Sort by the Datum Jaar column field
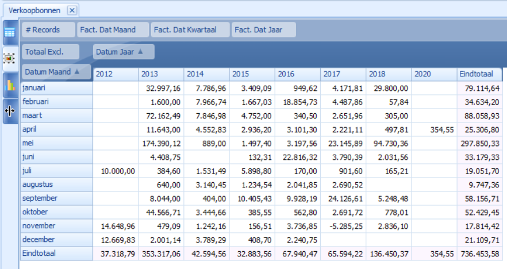This screenshot has height=269, width=507. [124, 52]
